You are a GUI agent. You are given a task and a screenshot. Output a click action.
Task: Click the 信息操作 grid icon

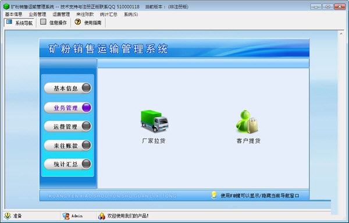click(x=43, y=22)
